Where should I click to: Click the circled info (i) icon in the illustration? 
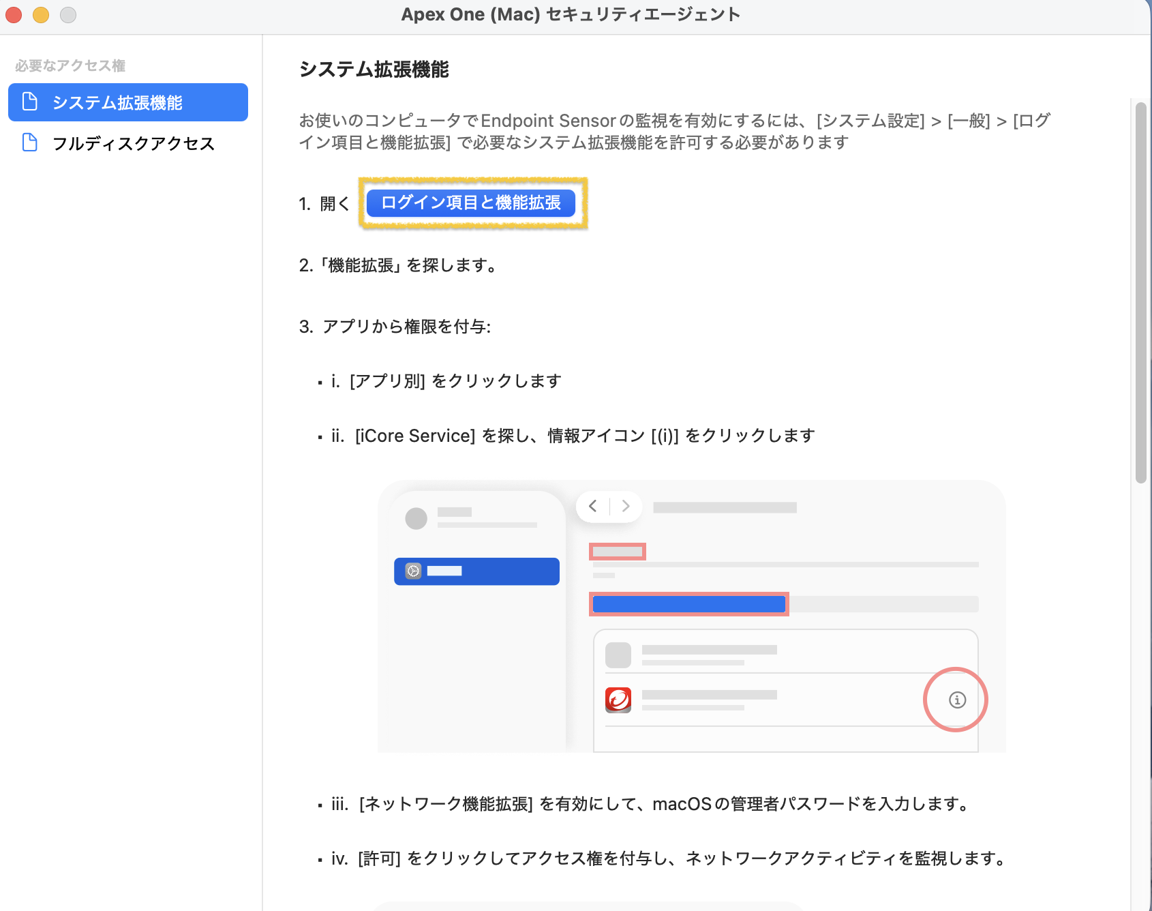pos(957,700)
